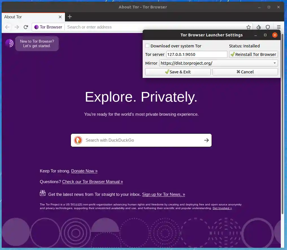This screenshot has width=287, height=250.
Task: Submit search via the arrow icon
Action: coord(206,140)
